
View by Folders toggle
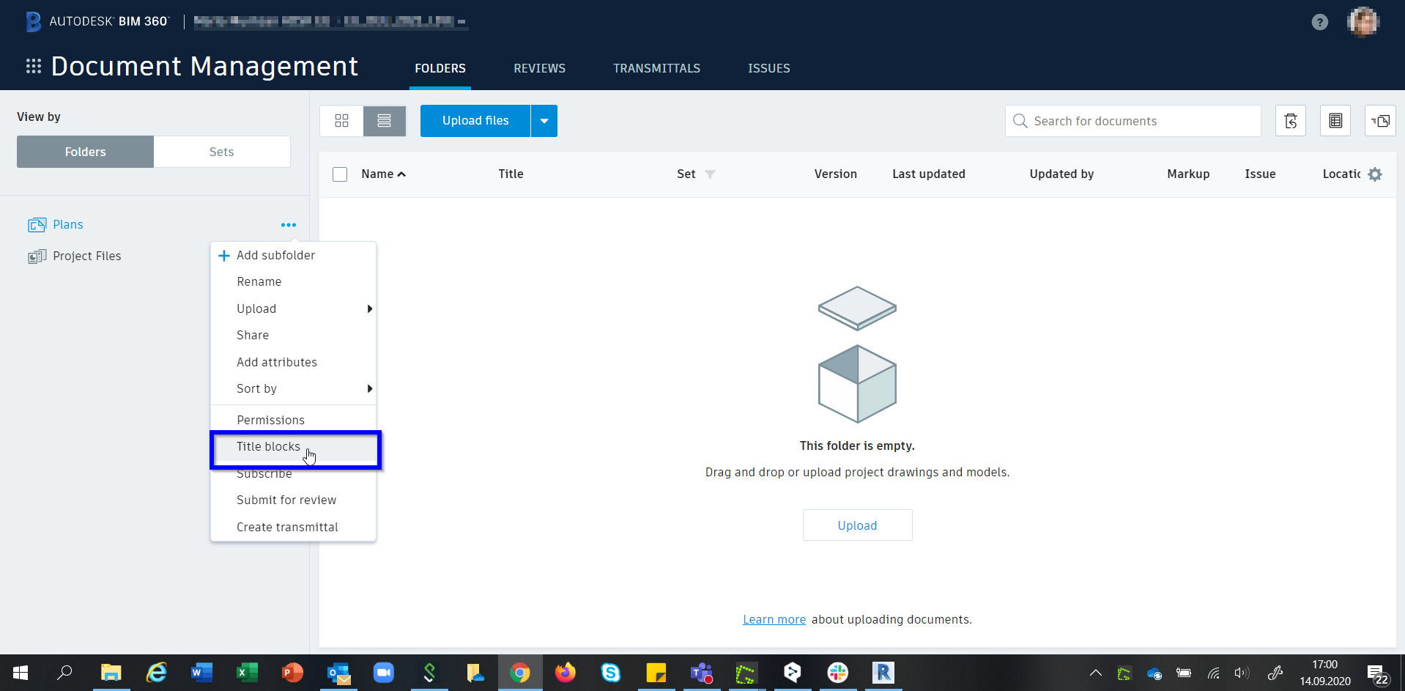pyautogui.click(x=85, y=152)
